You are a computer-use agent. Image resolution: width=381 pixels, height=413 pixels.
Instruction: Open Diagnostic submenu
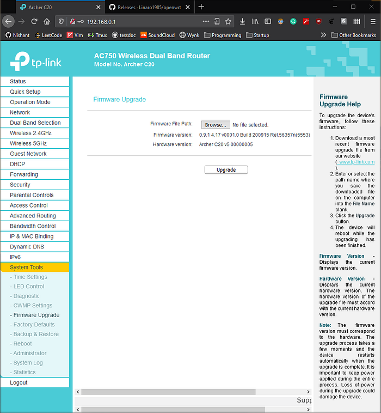click(24, 296)
